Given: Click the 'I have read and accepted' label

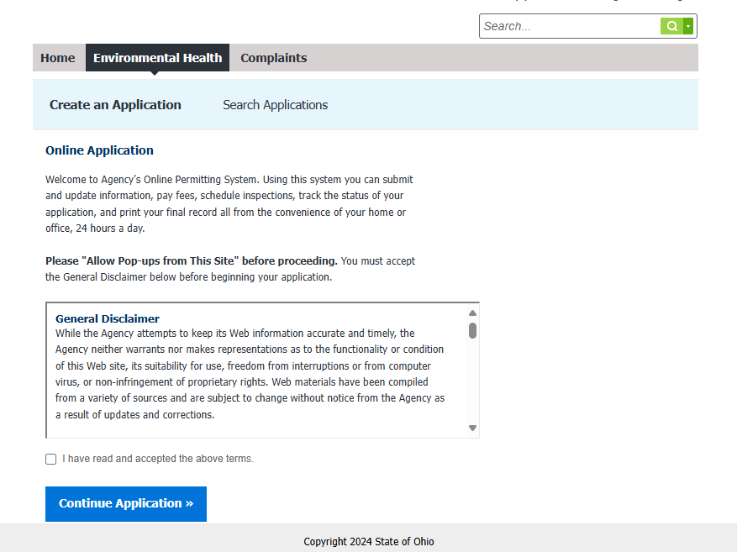Looking at the screenshot, I should 158,459.
